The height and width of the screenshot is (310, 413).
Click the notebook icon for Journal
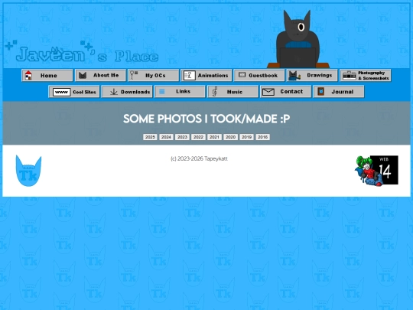(320, 92)
